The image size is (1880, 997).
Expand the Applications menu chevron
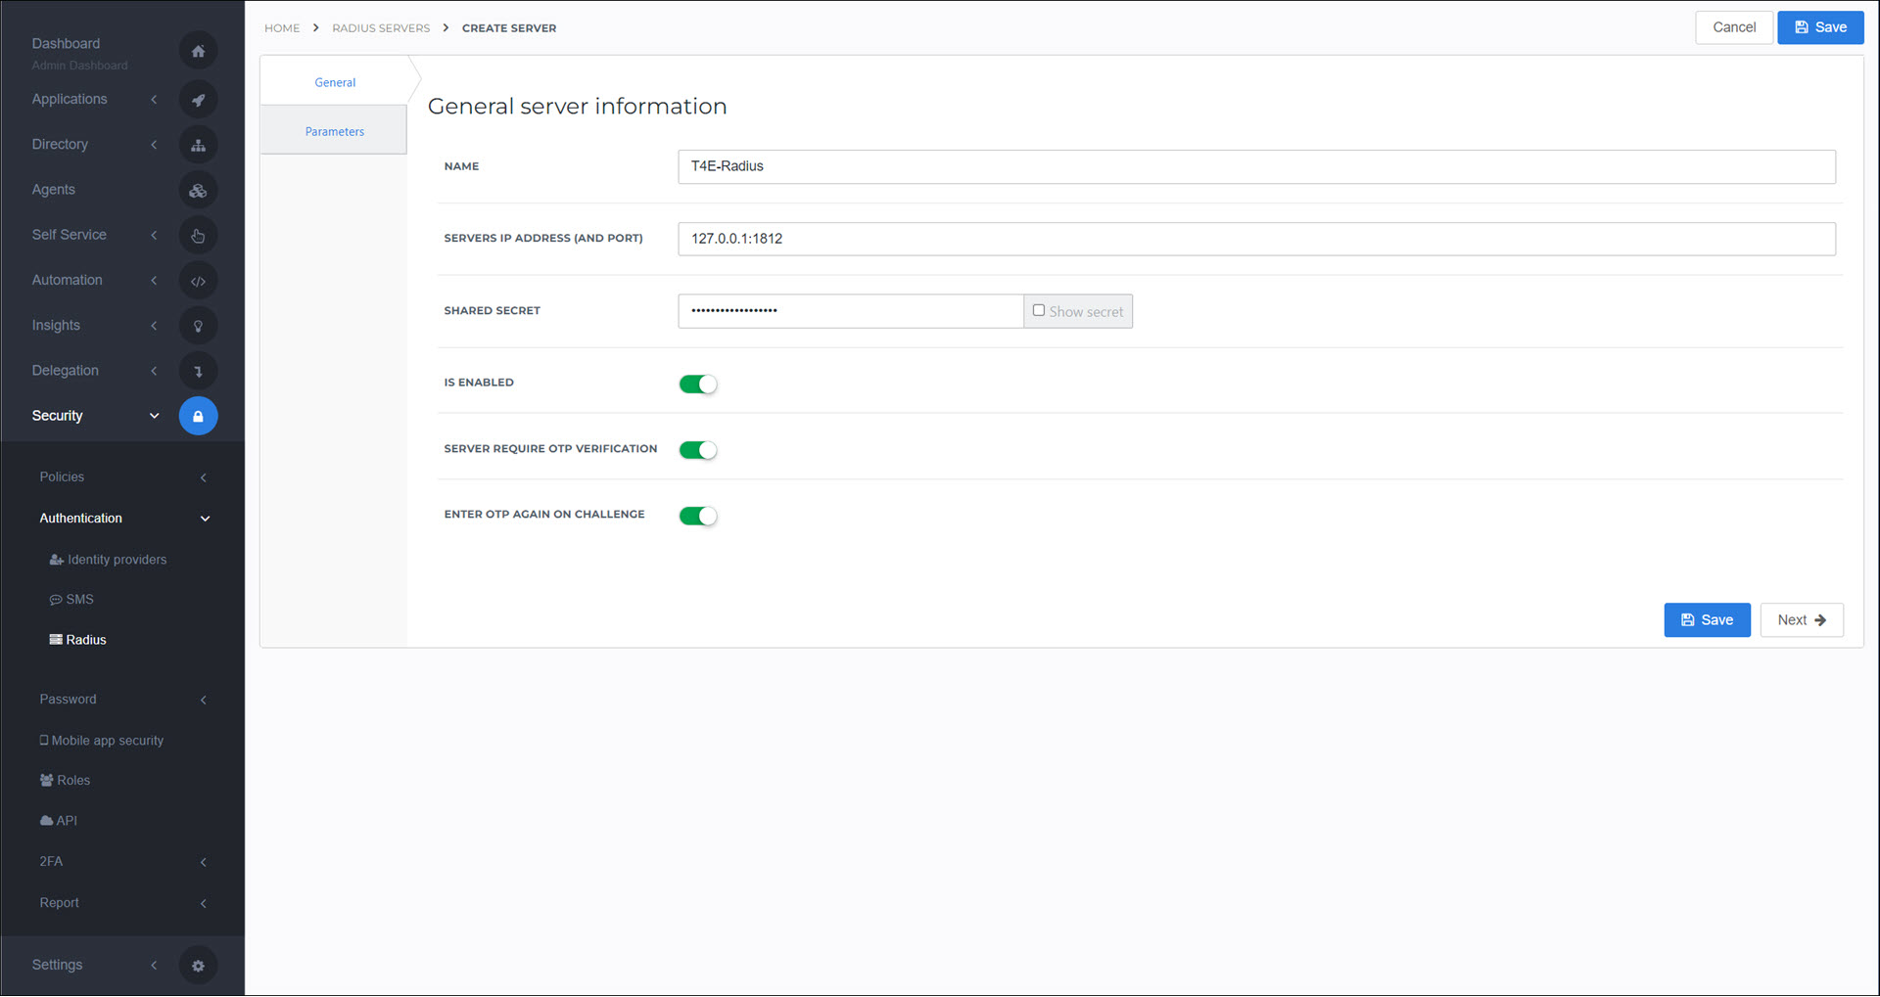pos(154,100)
